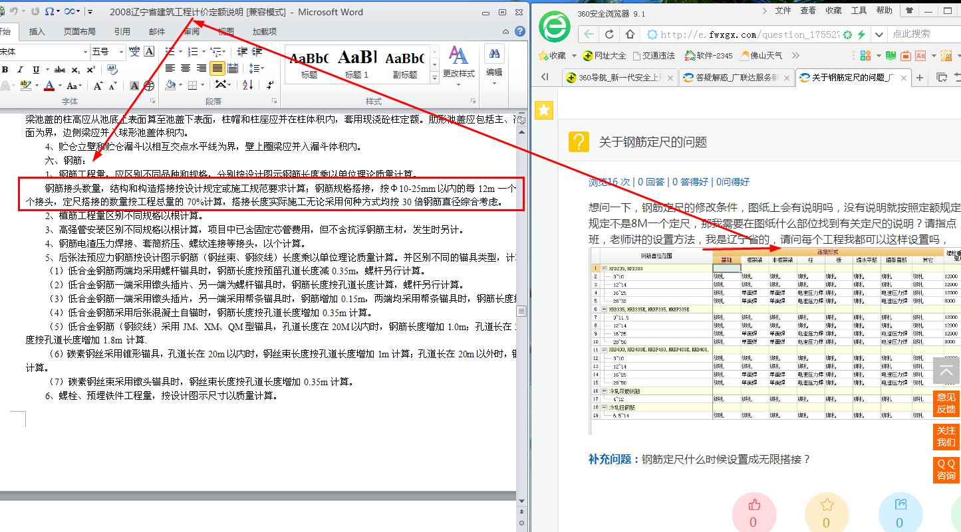Click the new tab plus button in the browser

tap(920, 78)
